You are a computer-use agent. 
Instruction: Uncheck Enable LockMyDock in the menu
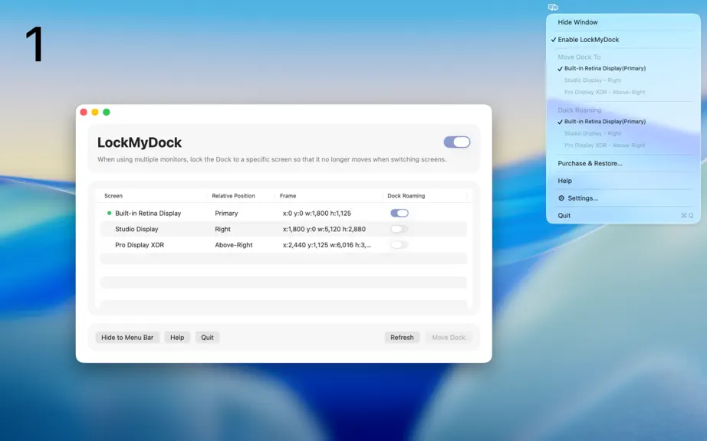(588, 40)
